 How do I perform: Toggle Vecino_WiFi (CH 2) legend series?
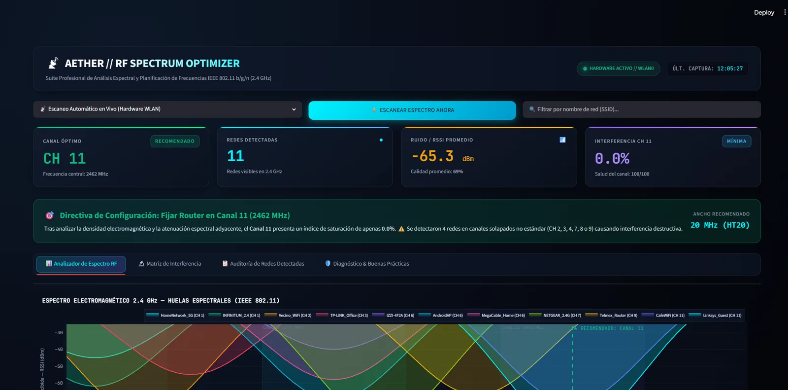click(x=288, y=315)
